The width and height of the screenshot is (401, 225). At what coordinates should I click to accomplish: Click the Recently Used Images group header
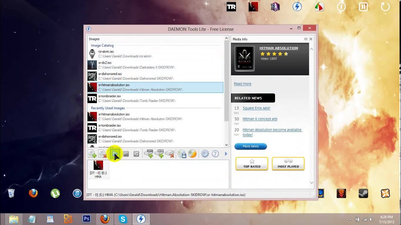[108, 108]
